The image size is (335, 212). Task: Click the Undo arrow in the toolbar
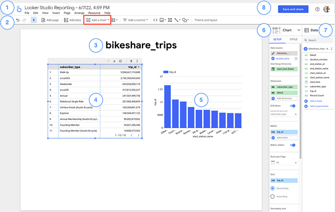(18, 20)
